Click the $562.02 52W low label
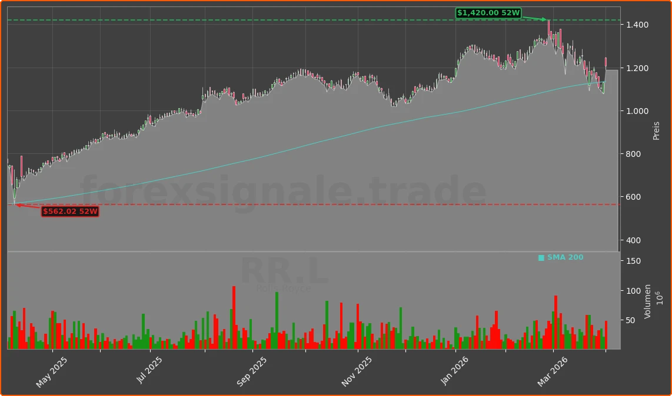The width and height of the screenshot is (672, 396). pyautogui.click(x=70, y=212)
